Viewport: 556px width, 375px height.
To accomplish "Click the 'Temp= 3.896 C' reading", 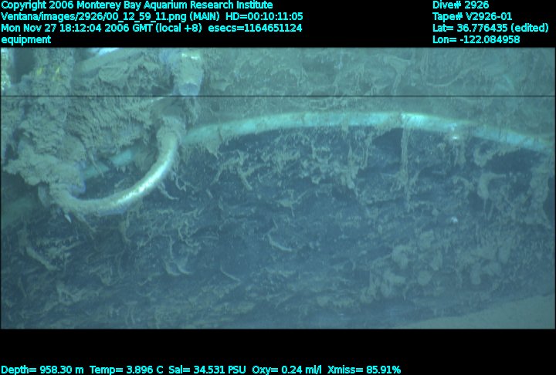I will (x=126, y=370).
